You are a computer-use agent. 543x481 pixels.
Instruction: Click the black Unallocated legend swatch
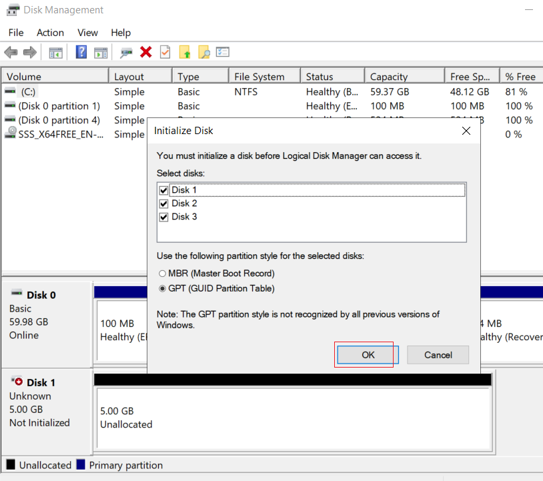pyautogui.click(x=11, y=464)
